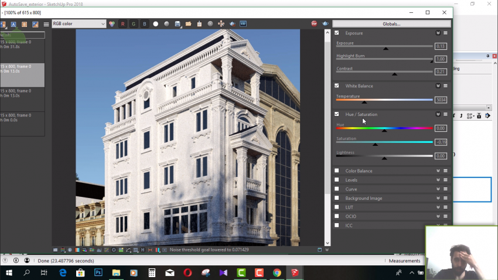The image size is (498, 280).
Task: Collapse the White Balance section chevron
Action: [438, 86]
